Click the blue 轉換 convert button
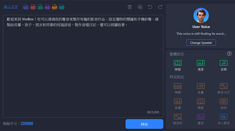Image resolution: width=235 pixels, height=131 pixels. click(x=144, y=124)
